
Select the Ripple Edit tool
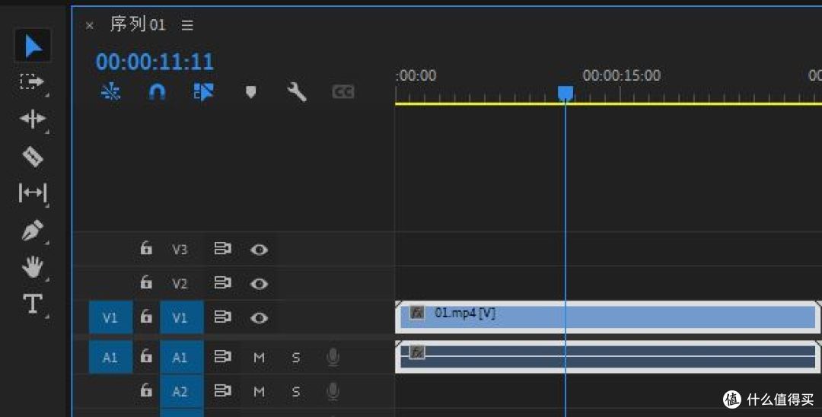(33, 119)
